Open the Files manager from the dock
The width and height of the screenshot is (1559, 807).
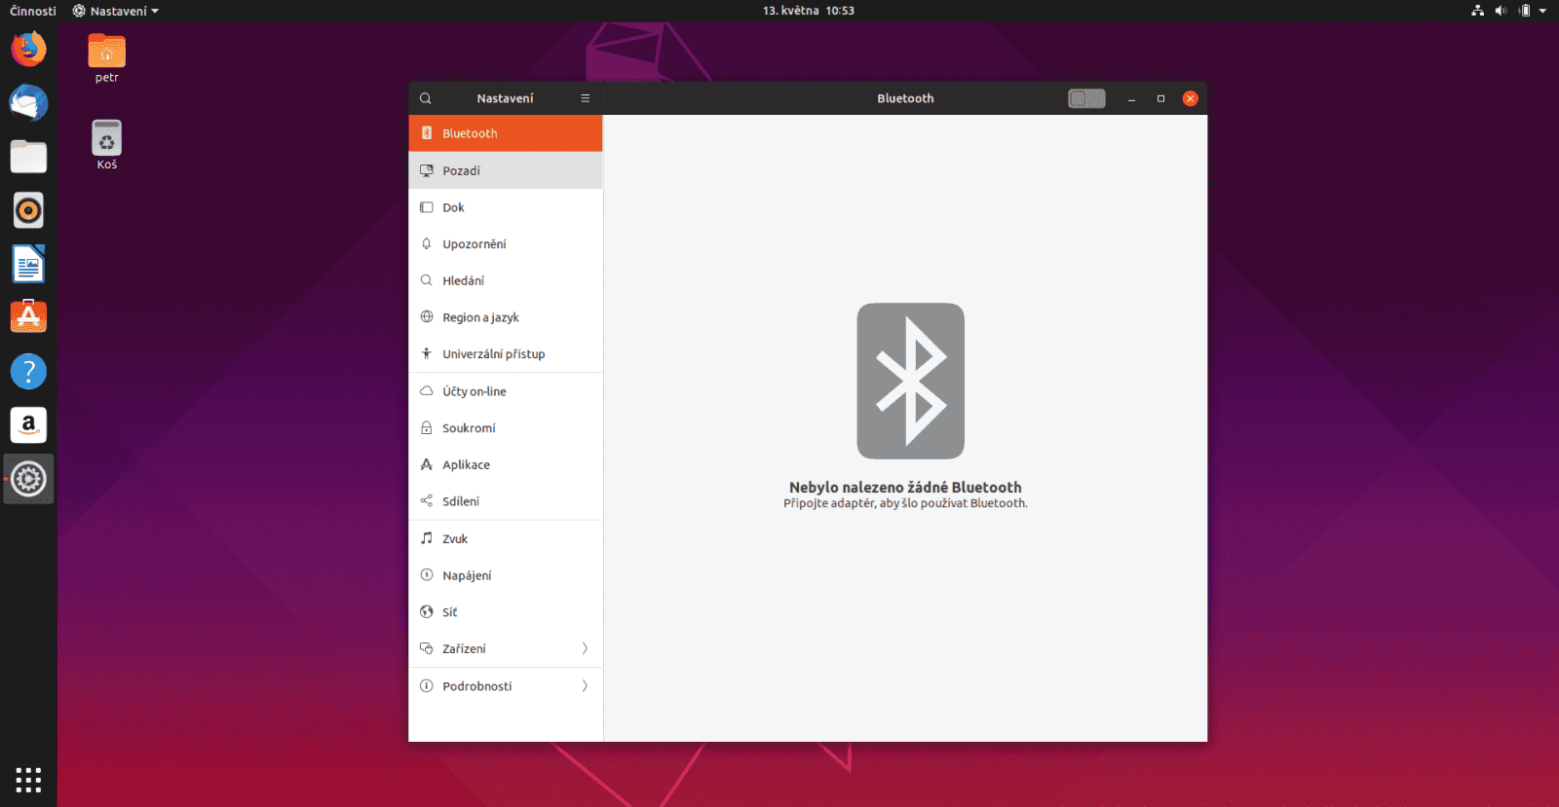28,157
